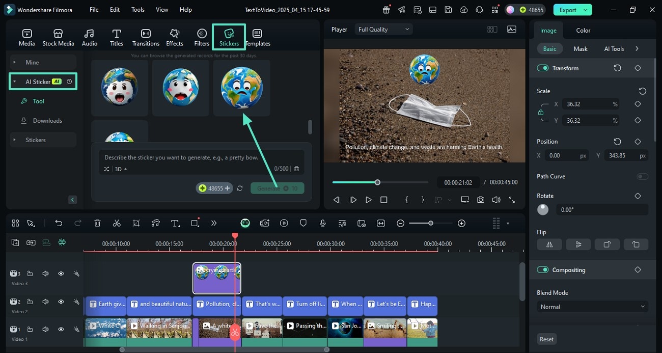Screen dimensions: 662x353
Task: Collapse the AI Sticker section
Action: (x=14, y=82)
